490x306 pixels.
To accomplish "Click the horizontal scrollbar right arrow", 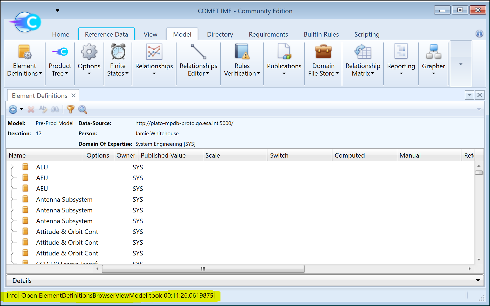I will click(x=470, y=269).
